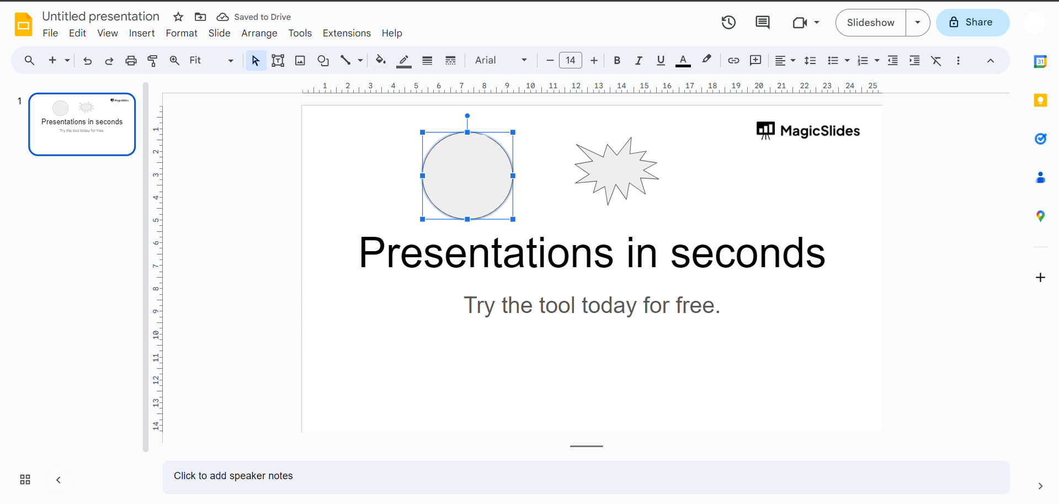Toggle underline formatting

coord(661,61)
